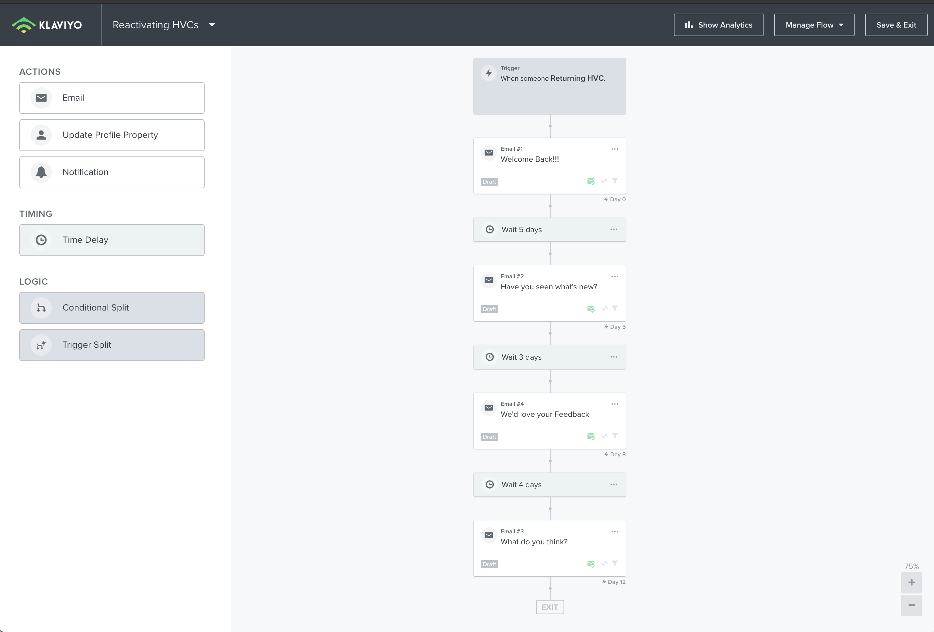Click filter funnel icon on Email #2
The image size is (934, 632).
tap(615, 308)
